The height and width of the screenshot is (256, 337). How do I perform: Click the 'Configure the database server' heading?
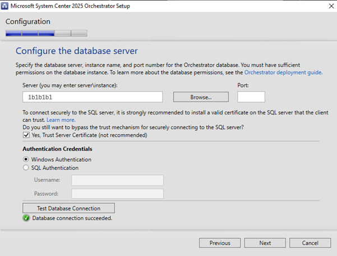point(77,51)
